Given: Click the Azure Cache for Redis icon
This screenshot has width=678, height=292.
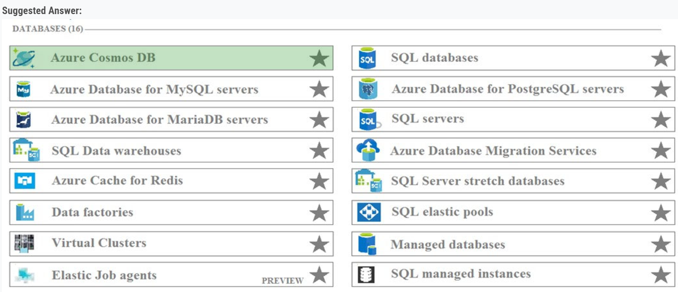Looking at the screenshot, I should (x=25, y=181).
